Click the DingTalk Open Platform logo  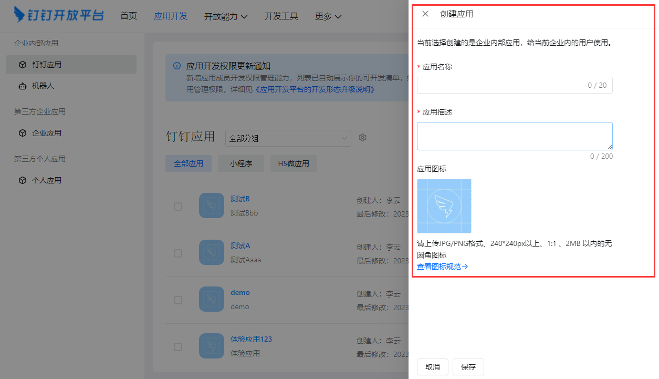59,15
